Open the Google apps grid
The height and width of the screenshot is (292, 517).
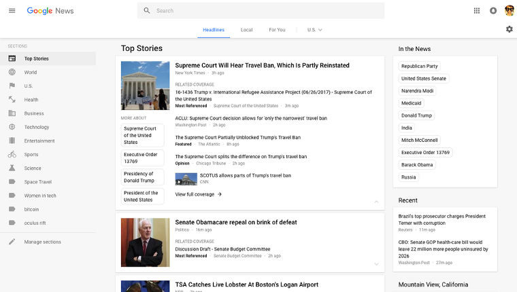[x=476, y=11]
